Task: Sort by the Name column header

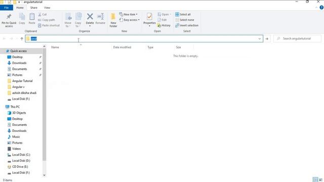Action: 55,47
